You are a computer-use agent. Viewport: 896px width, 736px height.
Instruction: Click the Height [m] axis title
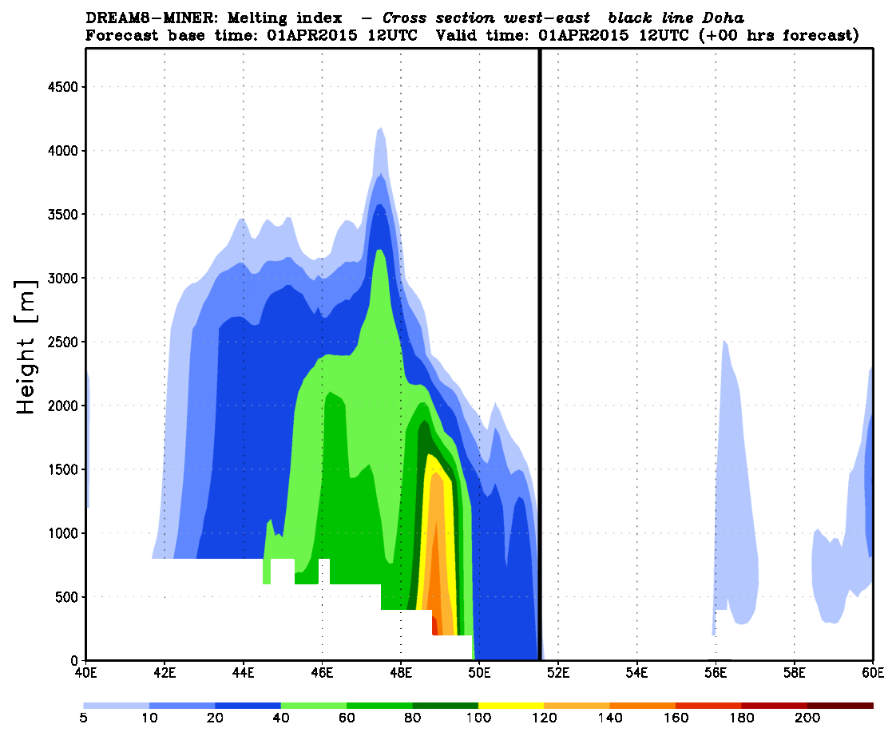pos(26,347)
